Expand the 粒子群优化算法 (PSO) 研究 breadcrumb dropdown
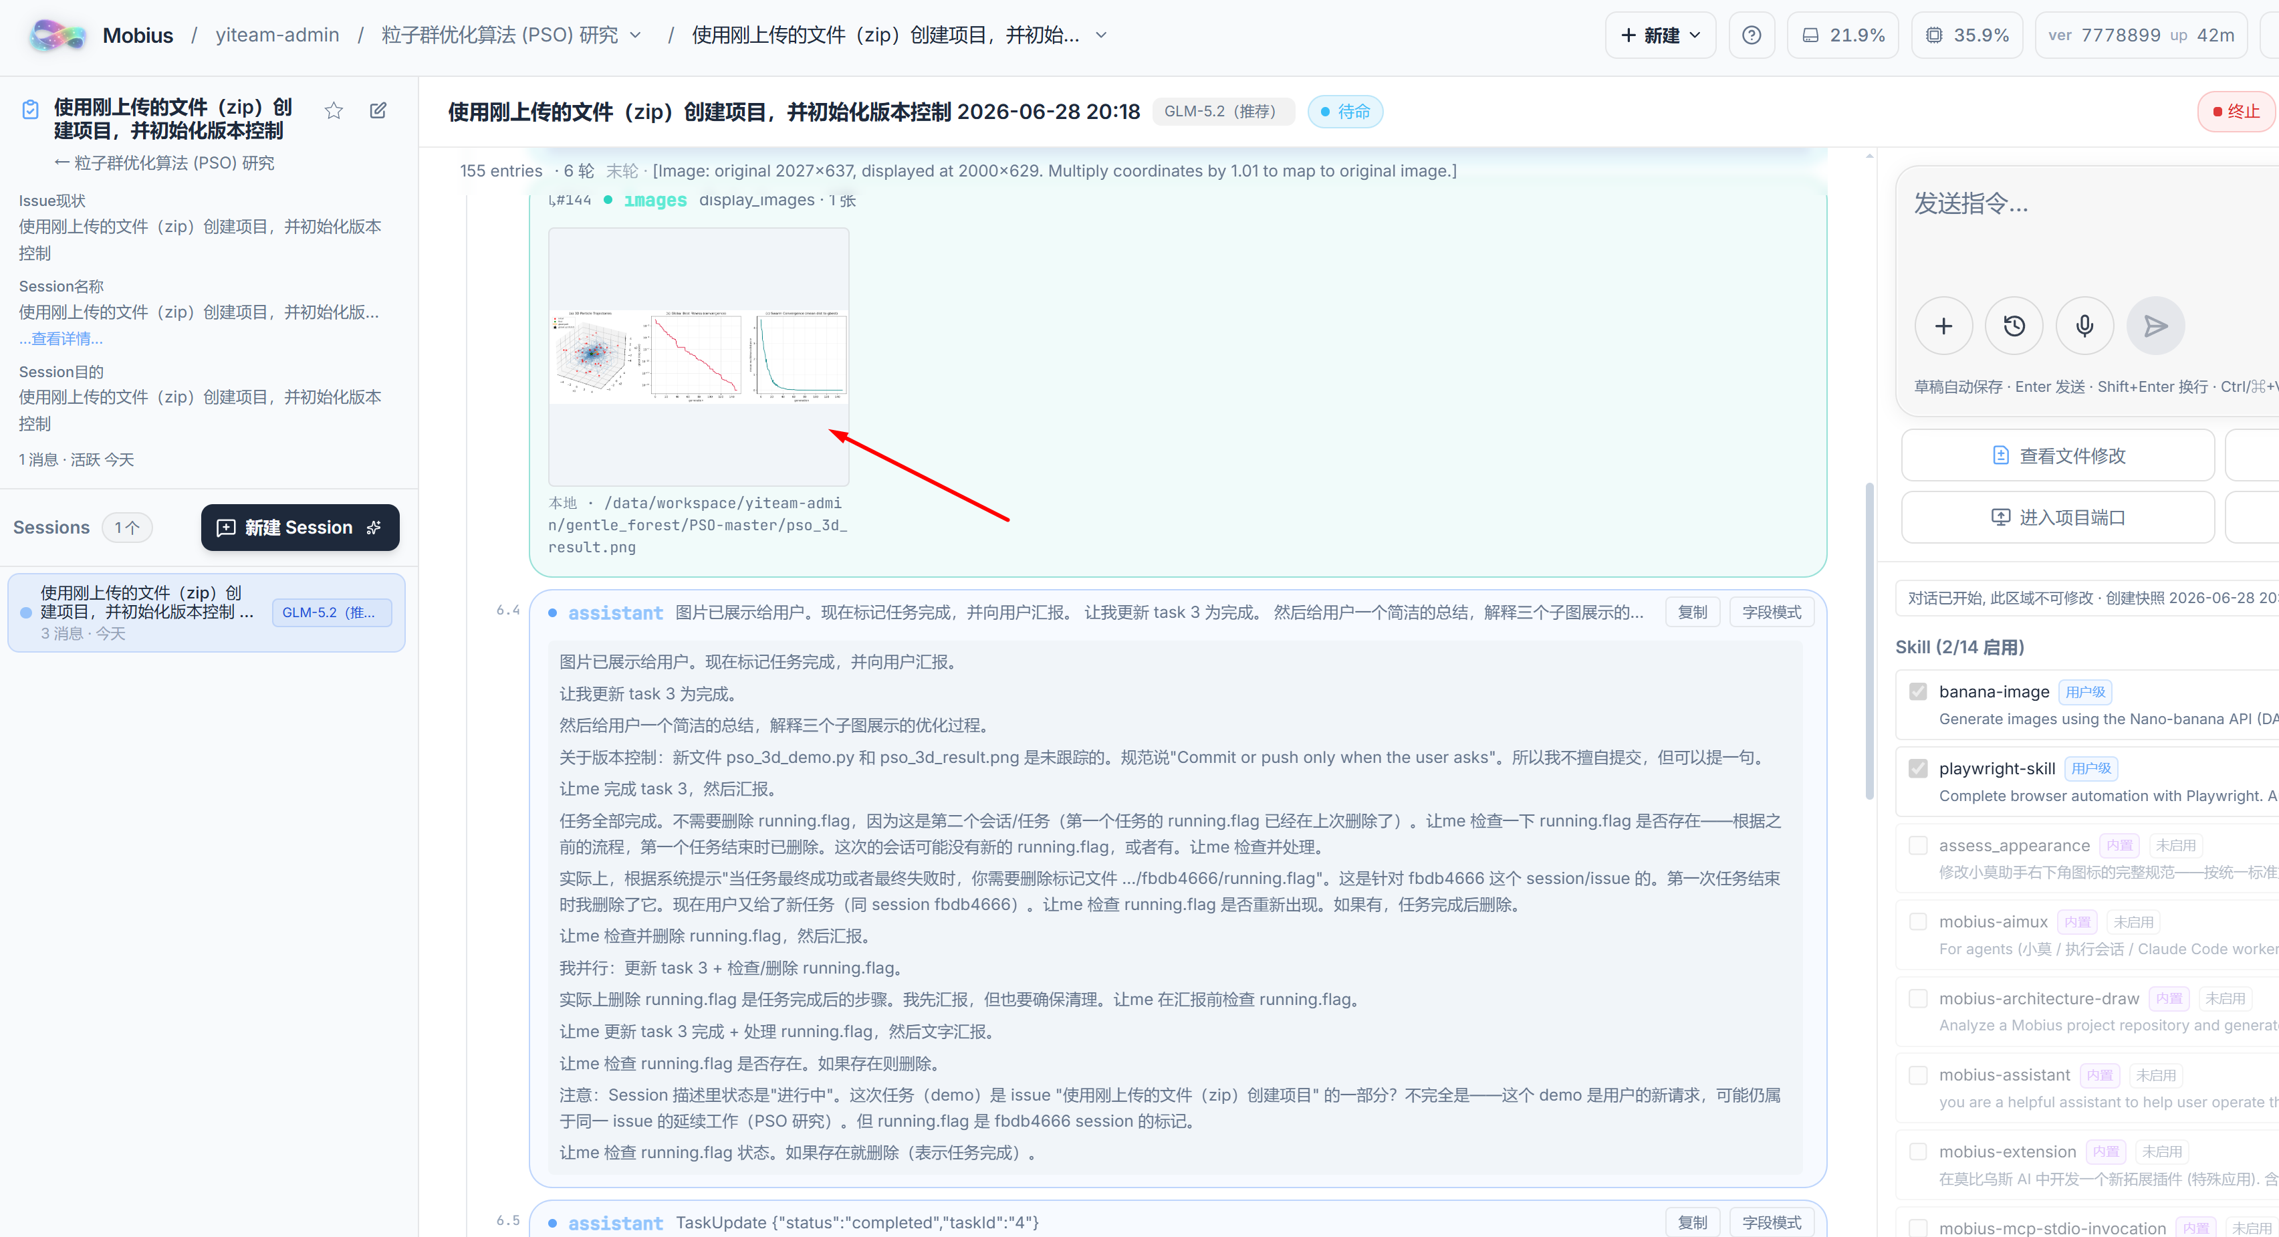The height and width of the screenshot is (1237, 2279). point(635,35)
